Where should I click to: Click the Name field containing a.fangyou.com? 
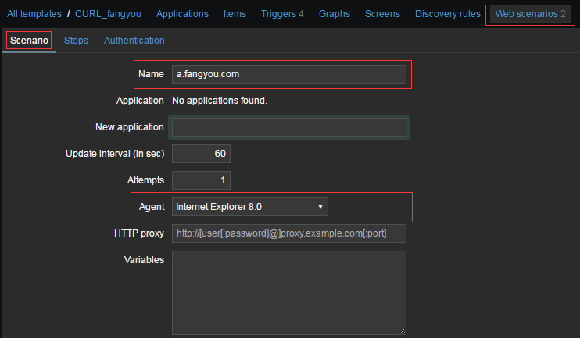[289, 74]
